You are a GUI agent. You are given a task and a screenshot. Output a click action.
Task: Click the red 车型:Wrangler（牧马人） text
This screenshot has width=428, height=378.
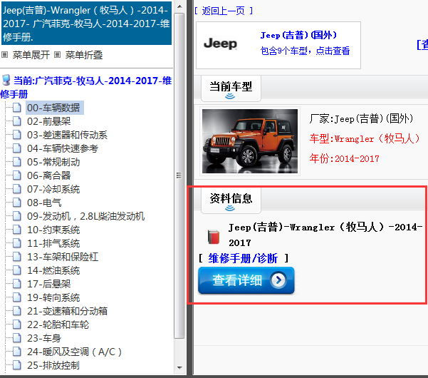[365, 138]
